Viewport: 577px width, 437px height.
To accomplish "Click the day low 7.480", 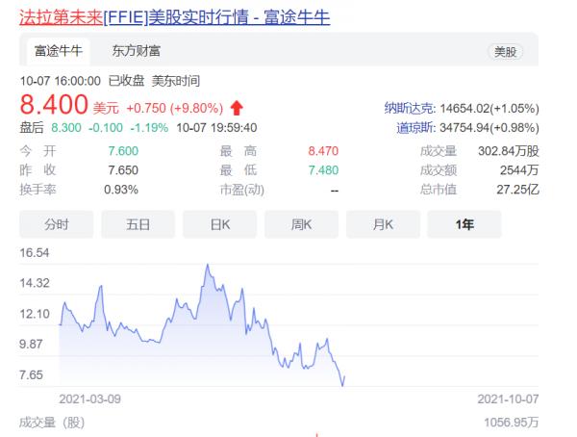I will pos(323,170).
